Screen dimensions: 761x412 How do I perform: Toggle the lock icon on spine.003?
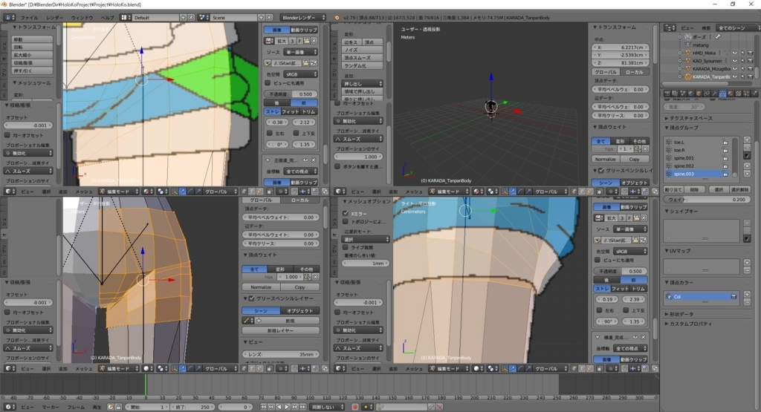click(725, 174)
